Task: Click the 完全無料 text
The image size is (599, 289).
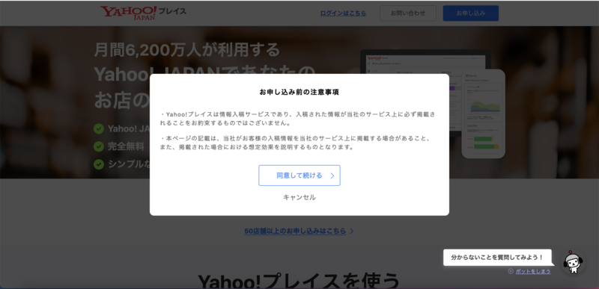Action: click(126, 146)
